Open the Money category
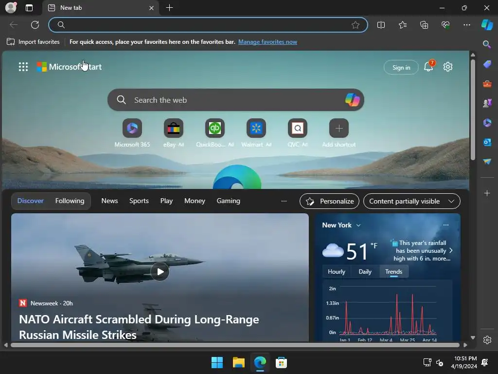The width and height of the screenshot is (498, 374). point(195,201)
